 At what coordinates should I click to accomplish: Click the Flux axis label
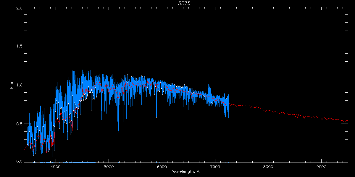[12, 85]
